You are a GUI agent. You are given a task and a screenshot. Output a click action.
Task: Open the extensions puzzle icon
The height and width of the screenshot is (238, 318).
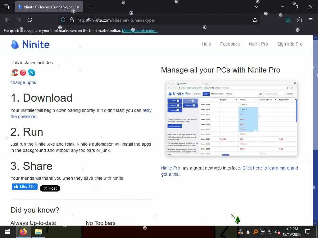[299, 20]
